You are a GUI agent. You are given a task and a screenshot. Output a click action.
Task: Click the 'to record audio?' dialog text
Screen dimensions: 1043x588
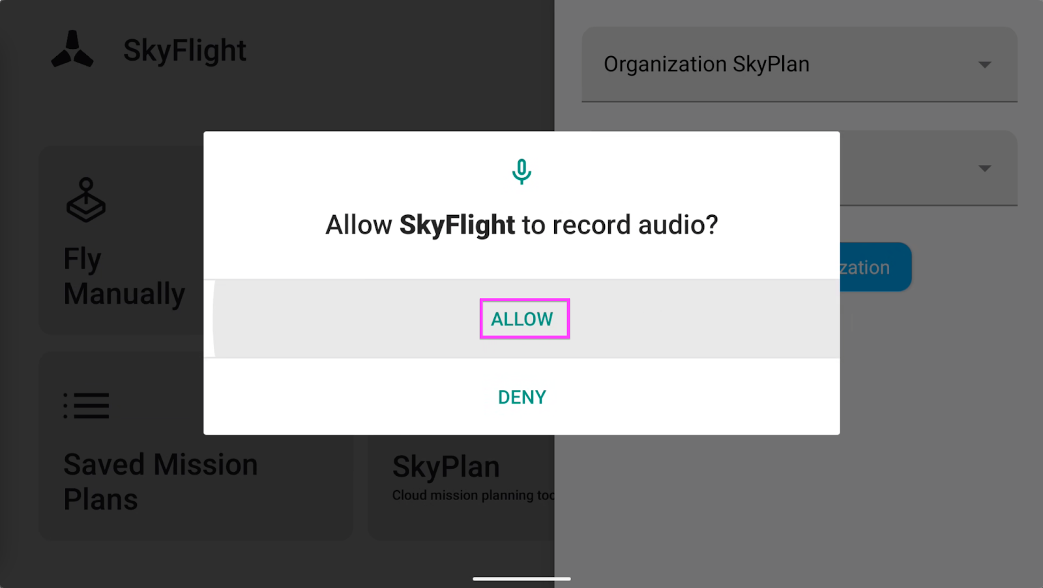pos(620,225)
